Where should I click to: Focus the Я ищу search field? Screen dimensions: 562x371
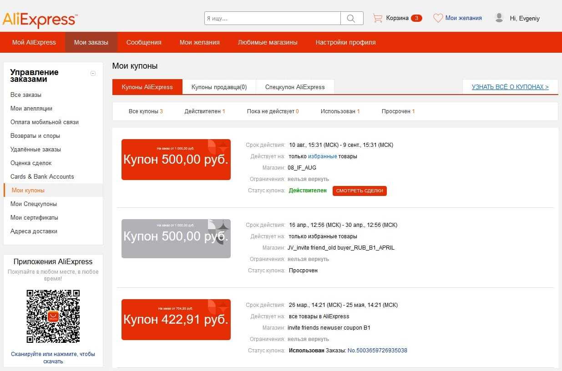point(273,18)
